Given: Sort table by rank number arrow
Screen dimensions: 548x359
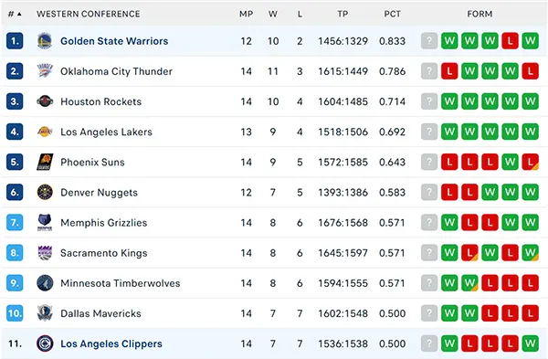Looking at the screenshot, I should click(x=15, y=14).
